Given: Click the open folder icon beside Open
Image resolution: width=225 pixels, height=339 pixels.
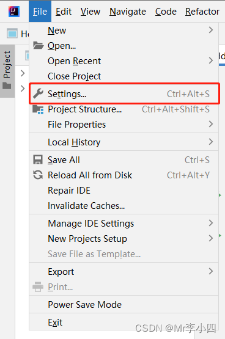Looking at the screenshot, I should 39,45.
